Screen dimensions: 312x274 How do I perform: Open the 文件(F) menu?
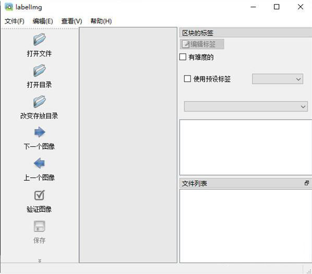[15, 21]
